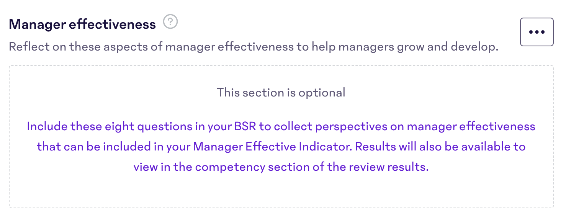The image size is (566, 219).
Task: Click the 'Reflect on these aspects' description
Action: 253,47
